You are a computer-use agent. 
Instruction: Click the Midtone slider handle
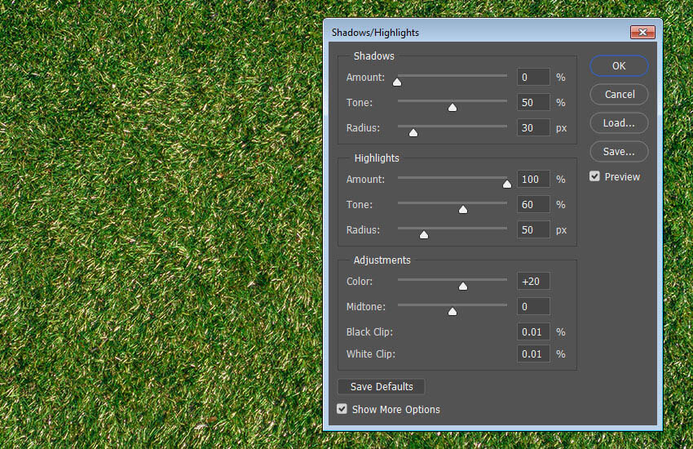(x=452, y=310)
